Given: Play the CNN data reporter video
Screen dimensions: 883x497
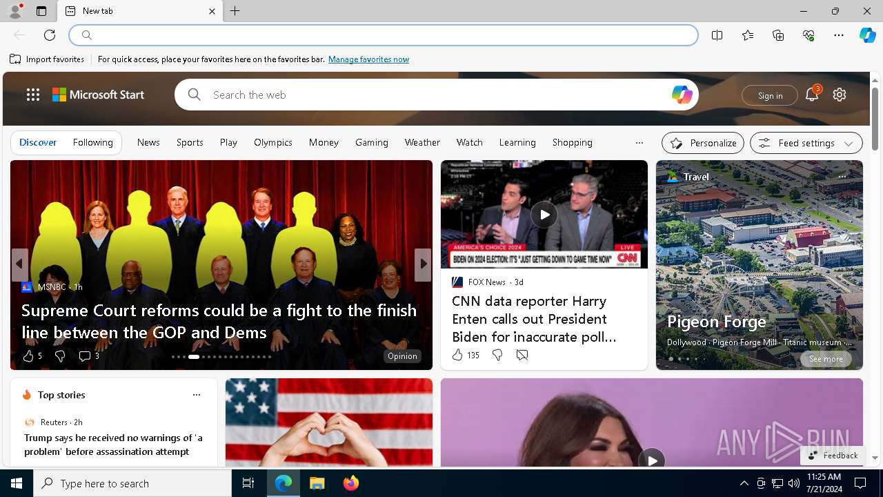Looking at the screenshot, I should [x=544, y=215].
